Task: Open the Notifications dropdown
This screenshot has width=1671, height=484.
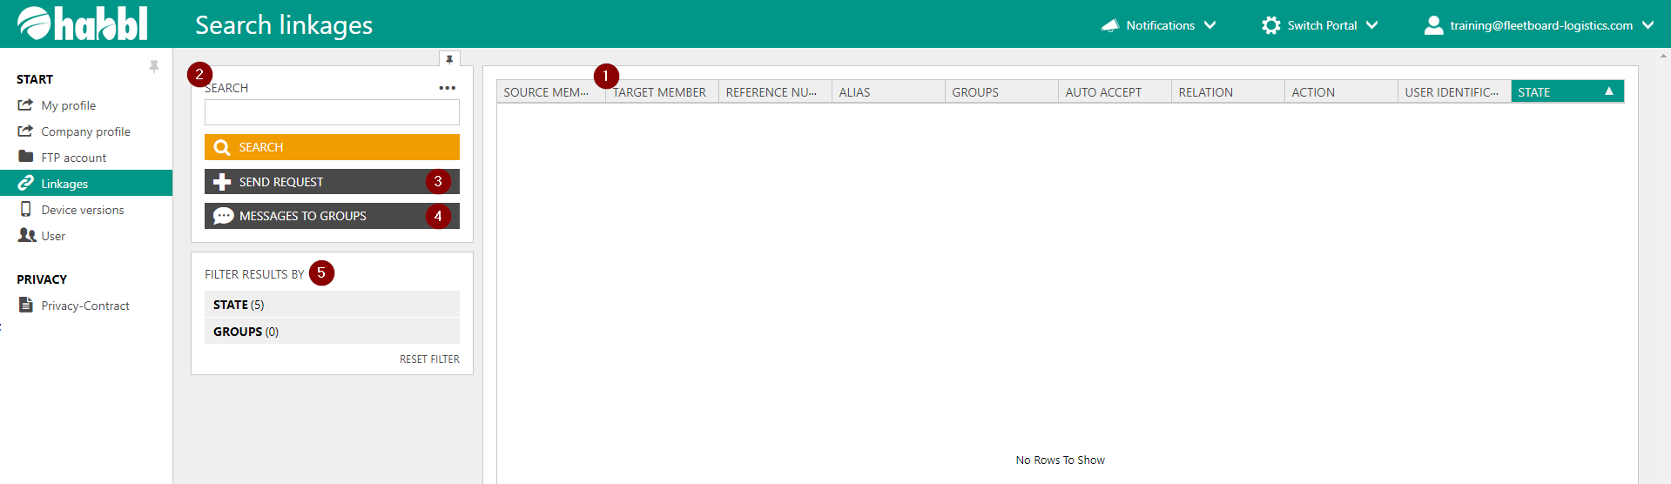Action: pos(1159,25)
